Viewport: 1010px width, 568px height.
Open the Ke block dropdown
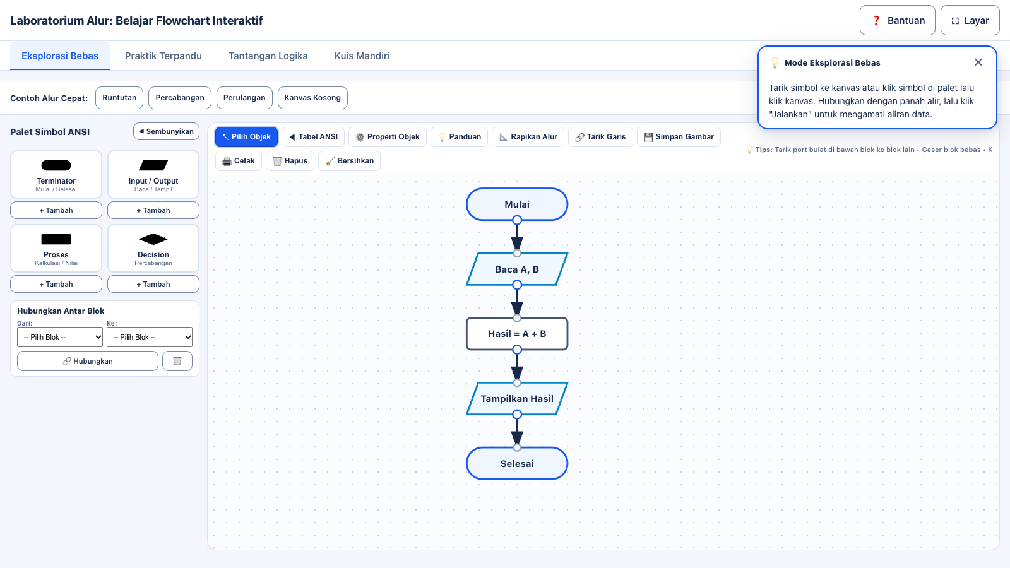pos(150,337)
